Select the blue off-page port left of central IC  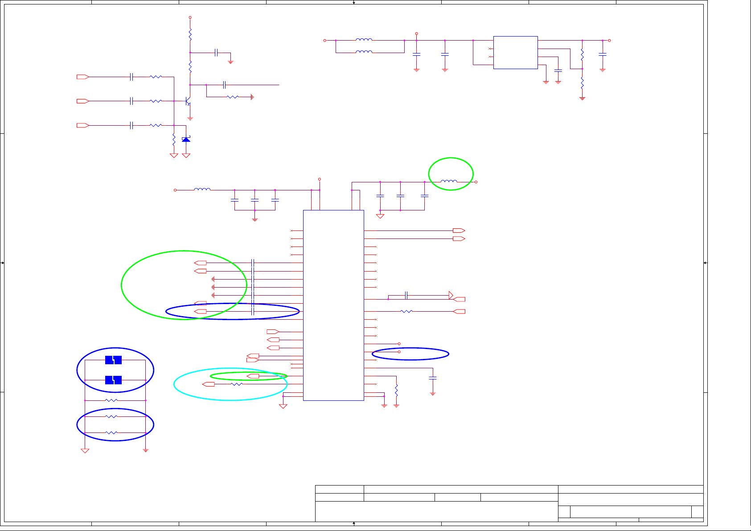273,332
